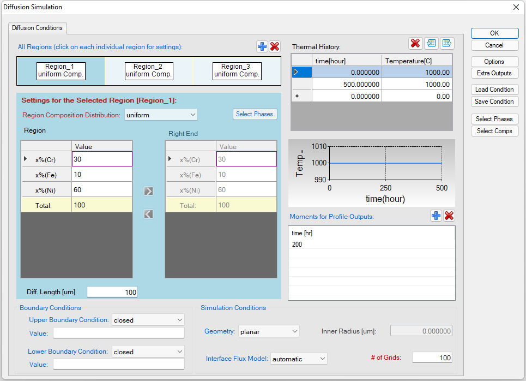Click the export thermal history table icon

pos(447,44)
